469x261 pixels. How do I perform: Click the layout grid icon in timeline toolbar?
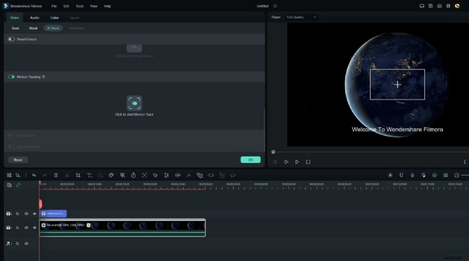tap(9, 175)
